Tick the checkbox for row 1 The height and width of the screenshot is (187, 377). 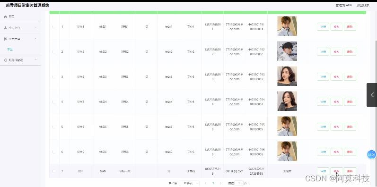click(x=54, y=27)
